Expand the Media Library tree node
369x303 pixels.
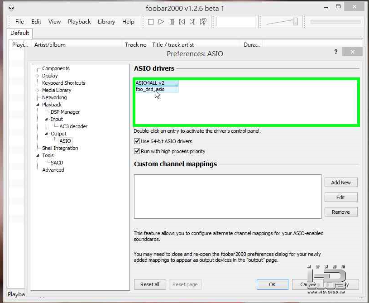38,90
